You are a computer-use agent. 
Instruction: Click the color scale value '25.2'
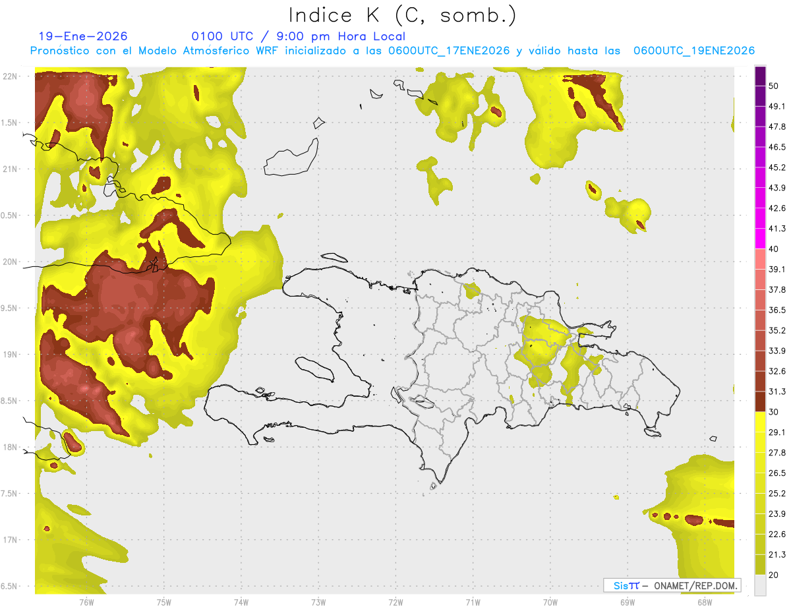point(777,494)
